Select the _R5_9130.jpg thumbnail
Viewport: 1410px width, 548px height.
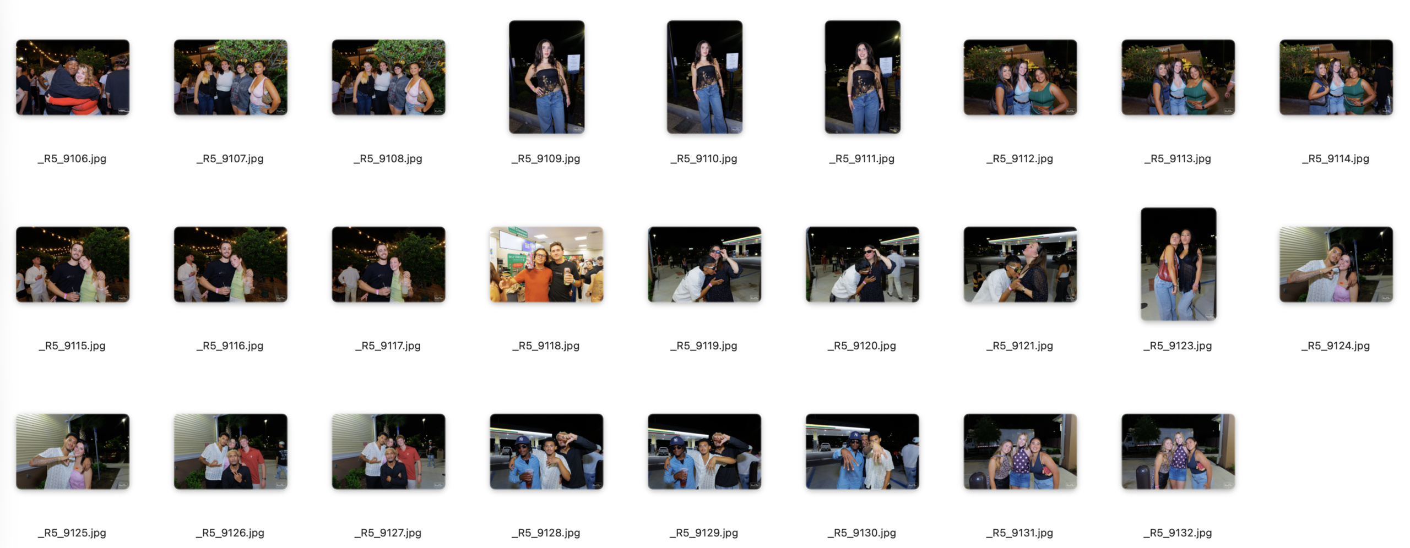pos(863,451)
